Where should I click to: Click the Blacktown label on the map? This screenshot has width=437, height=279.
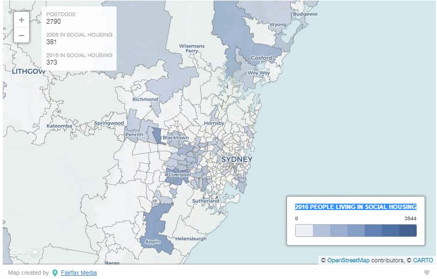point(175,138)
